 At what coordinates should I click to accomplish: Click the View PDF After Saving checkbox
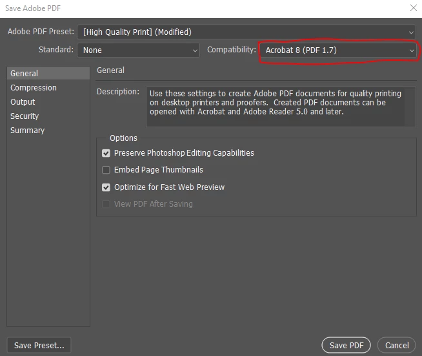coord(106,204)
